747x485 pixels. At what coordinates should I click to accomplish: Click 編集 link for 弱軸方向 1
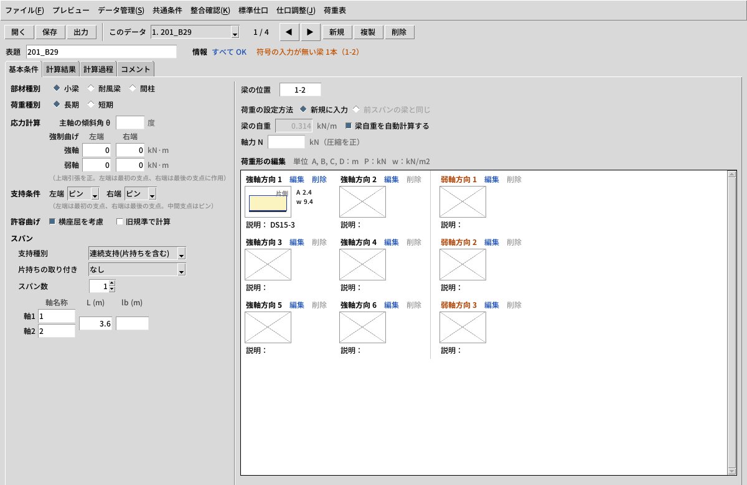[492, 179]
